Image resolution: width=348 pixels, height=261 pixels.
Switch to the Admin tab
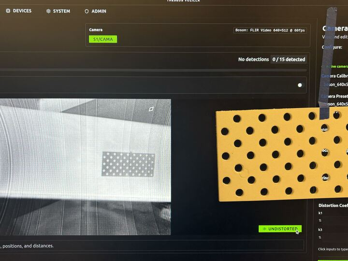(x=99, y=11)
